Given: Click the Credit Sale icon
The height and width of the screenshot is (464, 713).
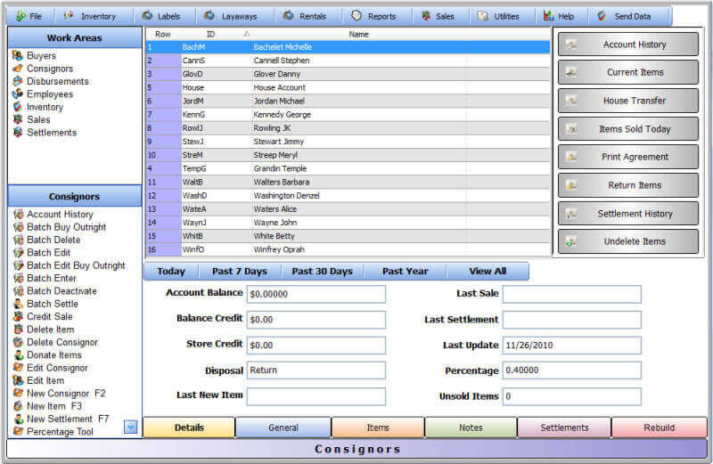Looking at the screenshot, I should coord(18,316).
